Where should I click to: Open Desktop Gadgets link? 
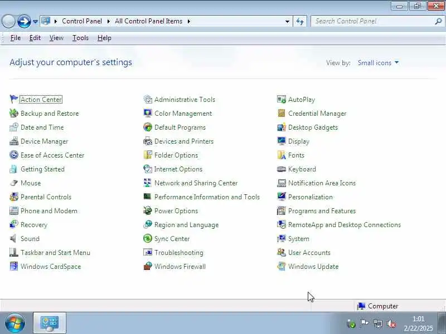pyautogui.click(x=313, y=127)
